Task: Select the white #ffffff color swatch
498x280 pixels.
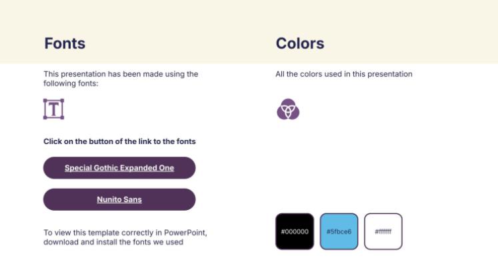Action: coord(383,231)
